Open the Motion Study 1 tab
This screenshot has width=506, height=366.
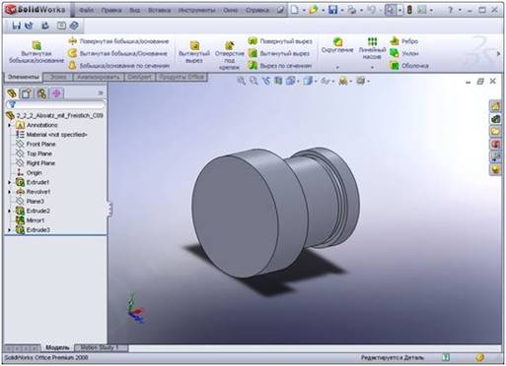(101, 347)
